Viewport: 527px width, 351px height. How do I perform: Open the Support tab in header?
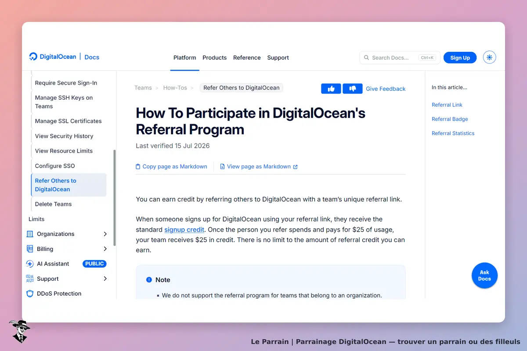coord(278,57)
